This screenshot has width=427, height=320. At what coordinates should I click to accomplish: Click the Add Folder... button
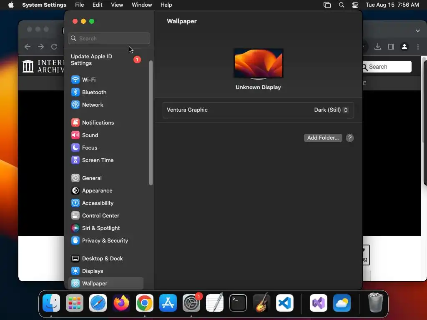323,138
